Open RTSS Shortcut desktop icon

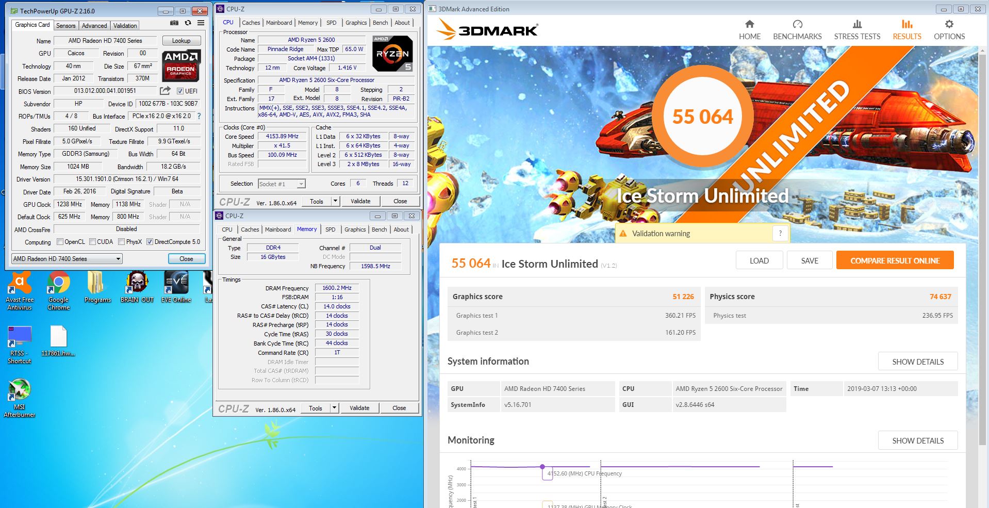point(20,345)
